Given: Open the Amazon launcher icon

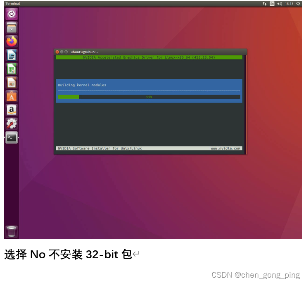Looking at the screenshot, I should (12, 110).
